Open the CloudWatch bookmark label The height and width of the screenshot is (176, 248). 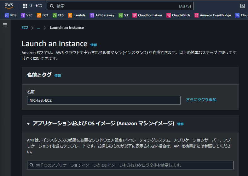181,15
